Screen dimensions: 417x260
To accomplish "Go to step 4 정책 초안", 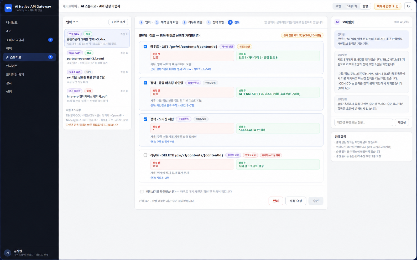I will click(x=215, y=22).
